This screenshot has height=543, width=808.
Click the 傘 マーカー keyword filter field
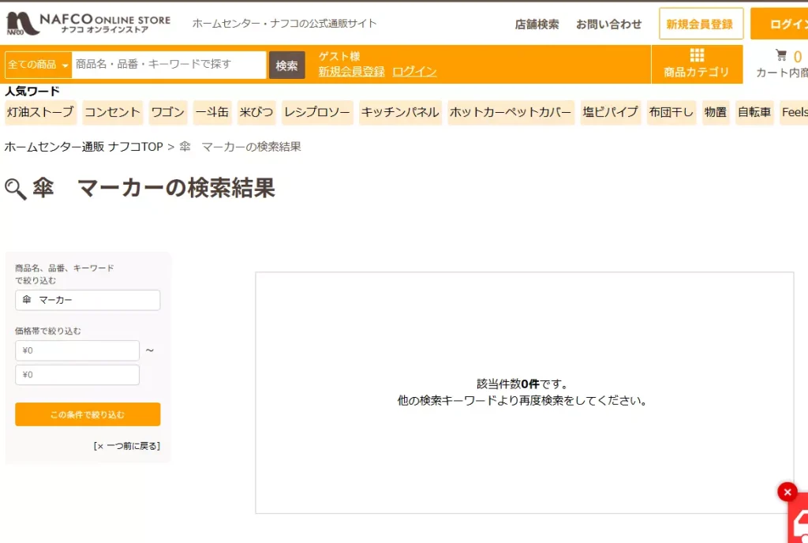click(x=87, y=300)
